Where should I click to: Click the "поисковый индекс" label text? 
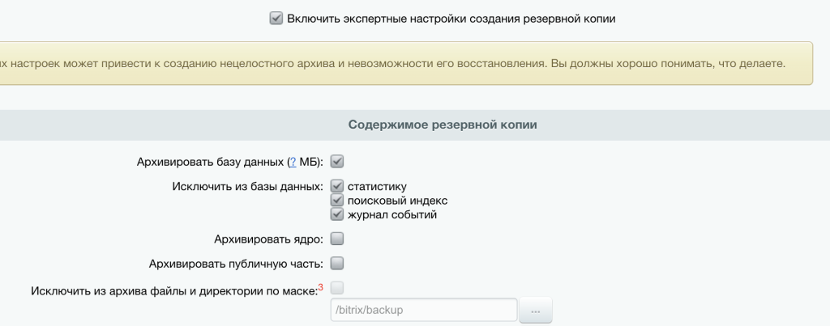397,201
